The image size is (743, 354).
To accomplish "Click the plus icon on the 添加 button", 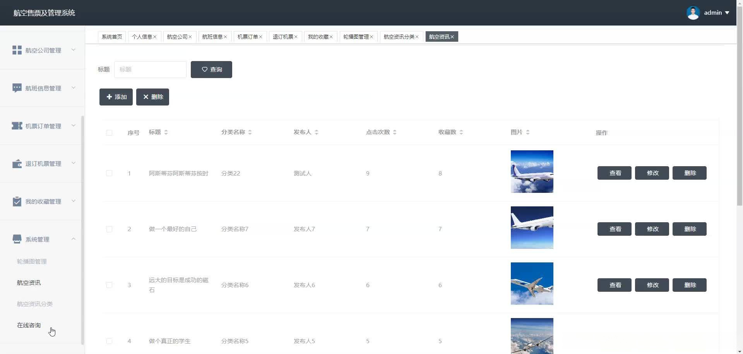I will click(x=109, y=97).
